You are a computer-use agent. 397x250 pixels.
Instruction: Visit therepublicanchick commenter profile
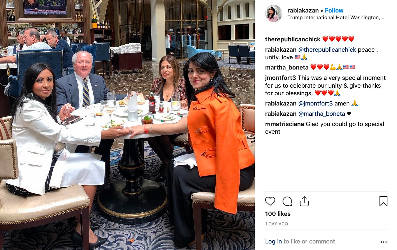coord(293,39)
